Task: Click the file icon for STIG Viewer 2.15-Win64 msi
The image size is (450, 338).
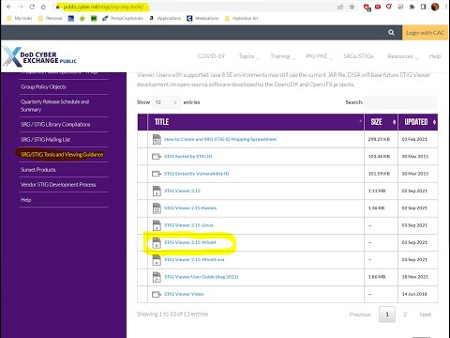Action: click(x=157, y=260)
